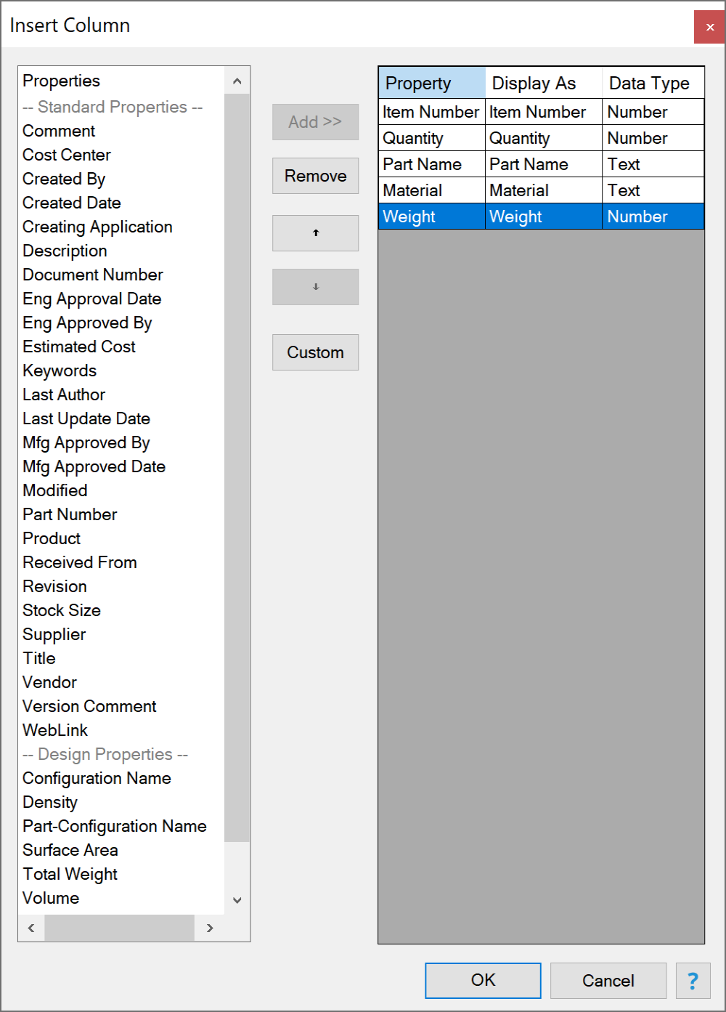Screen dimensions: 726x1012
Task: Select Revision property
Action: point(54,586)
